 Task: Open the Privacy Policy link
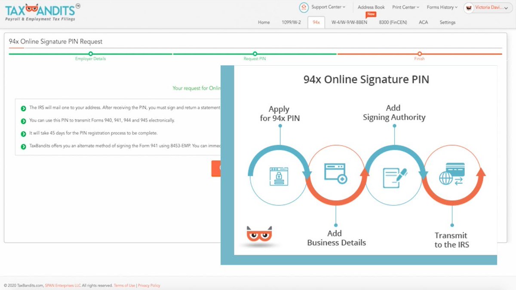pos(149,285)
